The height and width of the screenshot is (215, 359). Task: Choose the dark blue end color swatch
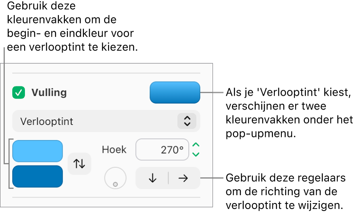[x=38, y=176]
